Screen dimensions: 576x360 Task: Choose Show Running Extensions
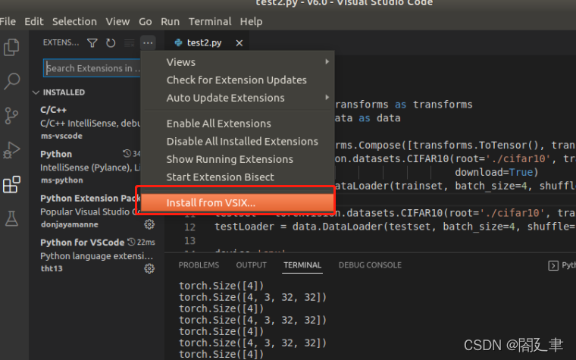(x=237, y=159)
